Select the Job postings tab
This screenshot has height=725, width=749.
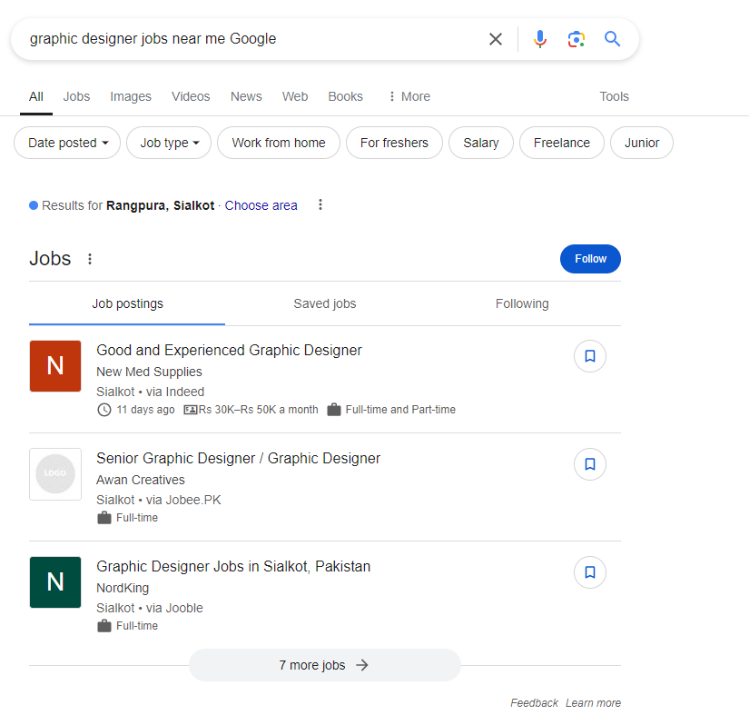click(x=127, y=304)
